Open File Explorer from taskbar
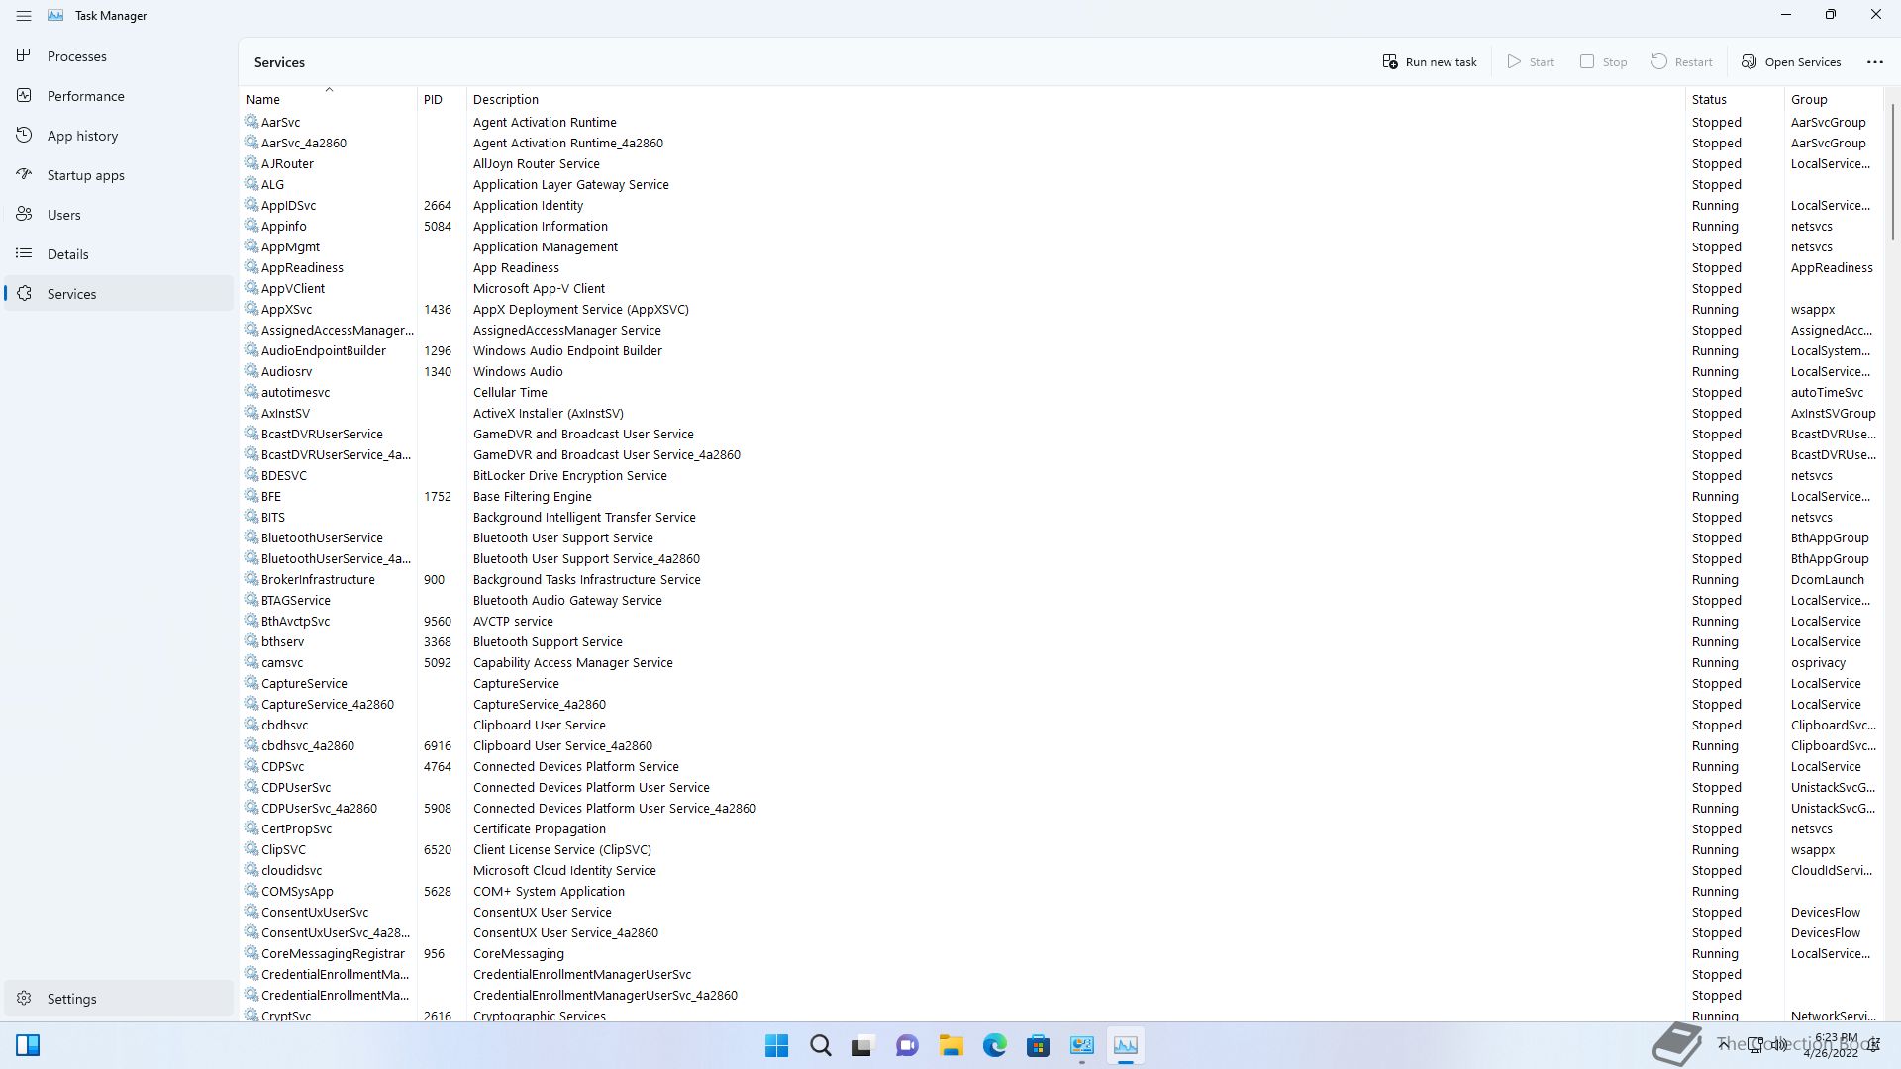This screenshot has width=1901, height=1069. click(x=951, y=1045)
